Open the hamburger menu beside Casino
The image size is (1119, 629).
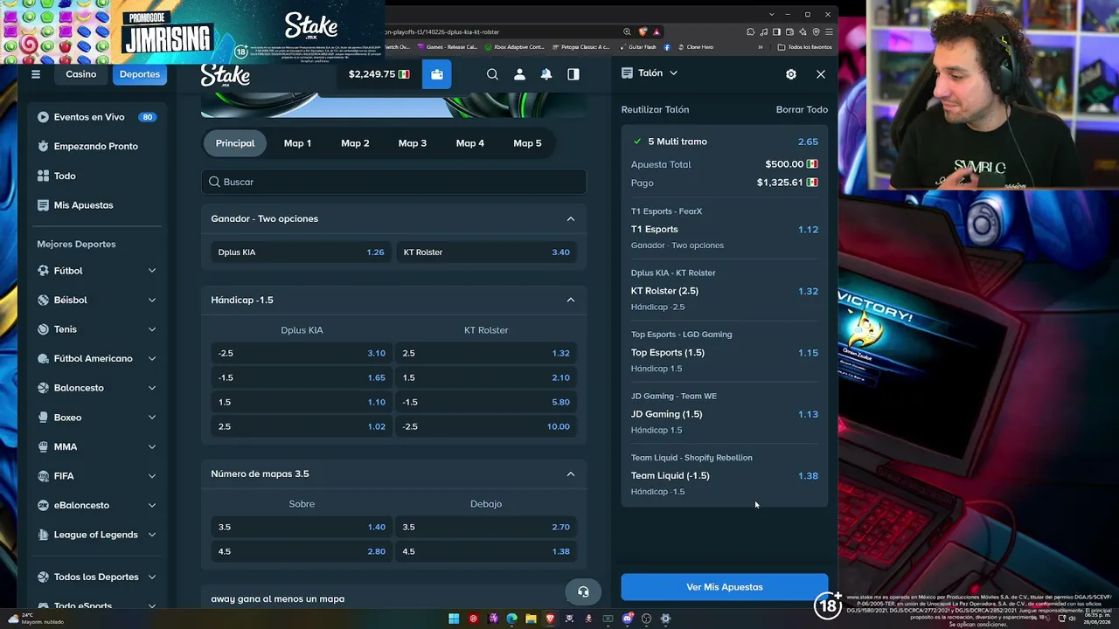coord(36,74)
